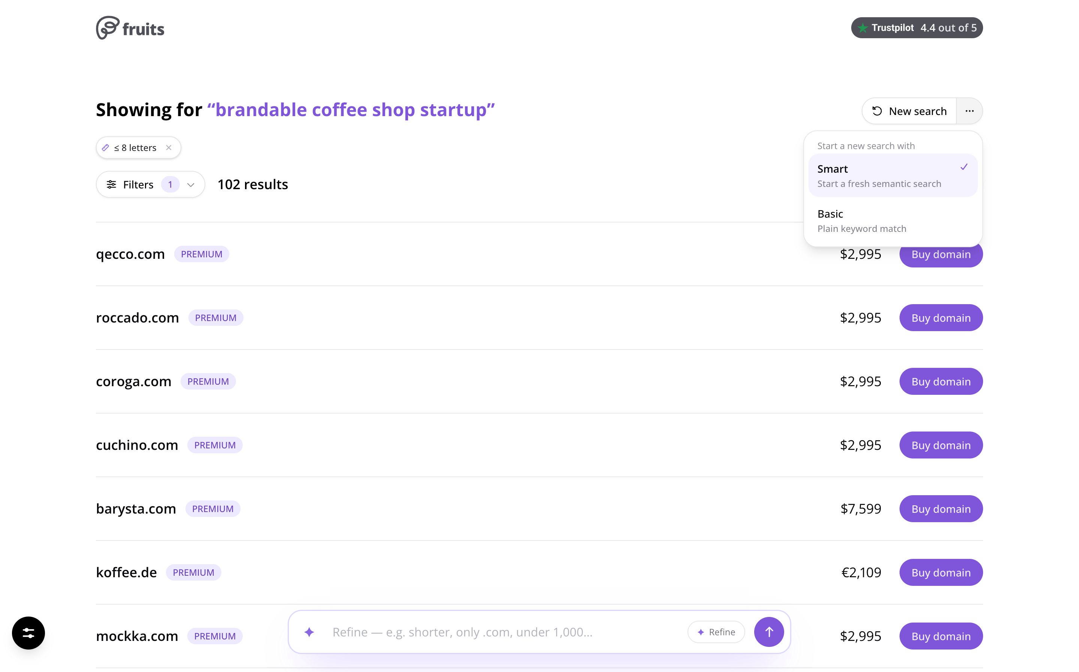
Task: Select the Basic keyword match option
Action: (893, 221)
